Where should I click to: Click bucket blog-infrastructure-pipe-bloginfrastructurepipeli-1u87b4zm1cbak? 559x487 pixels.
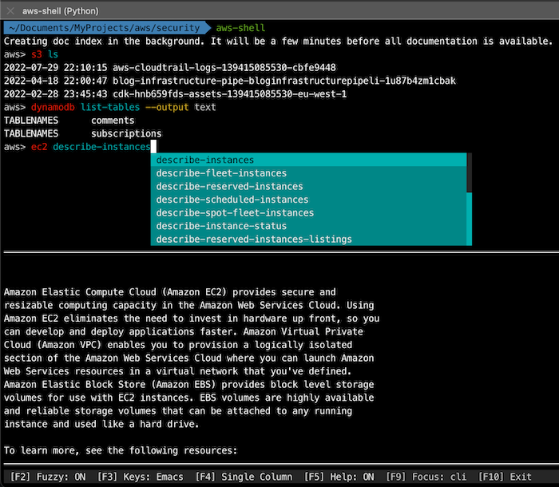[284, 81]
